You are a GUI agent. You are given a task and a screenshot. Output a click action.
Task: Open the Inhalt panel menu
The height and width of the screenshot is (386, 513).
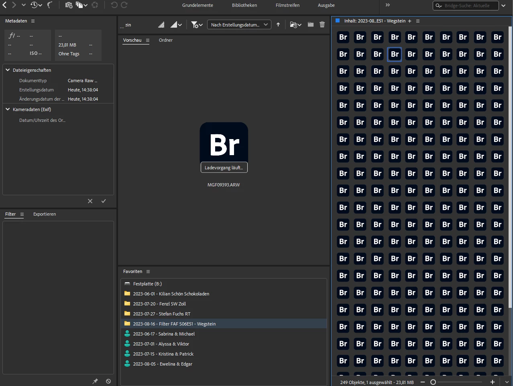418,21
